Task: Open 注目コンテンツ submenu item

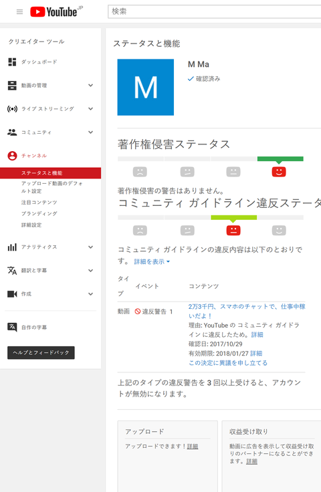Action: point(39,203)
